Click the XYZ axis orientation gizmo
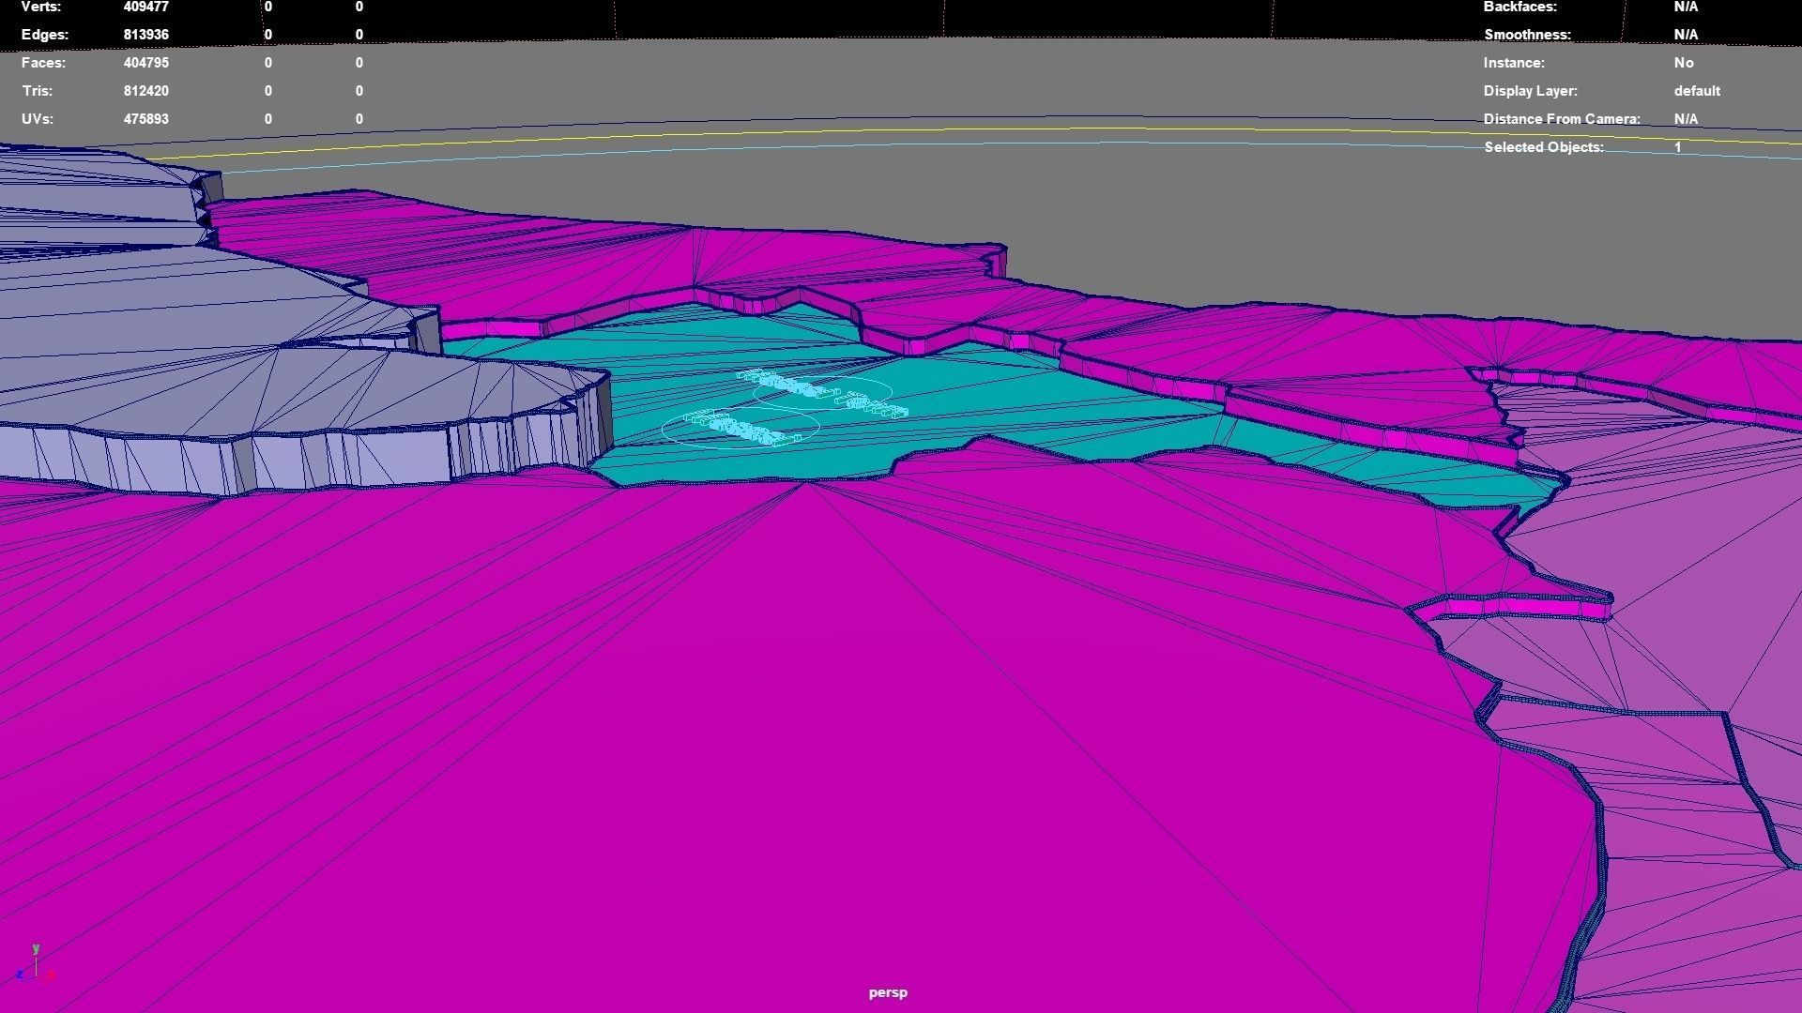The image size is (1802, 1013). [x=35, y=966]
